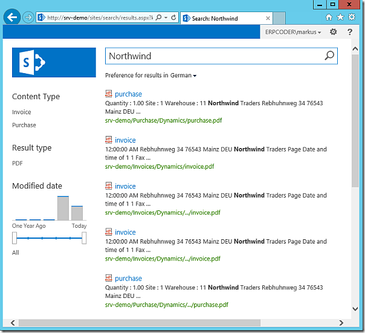
Task: Open 'Preference for results in German' dropdown
Action: [x=151, y=75]
